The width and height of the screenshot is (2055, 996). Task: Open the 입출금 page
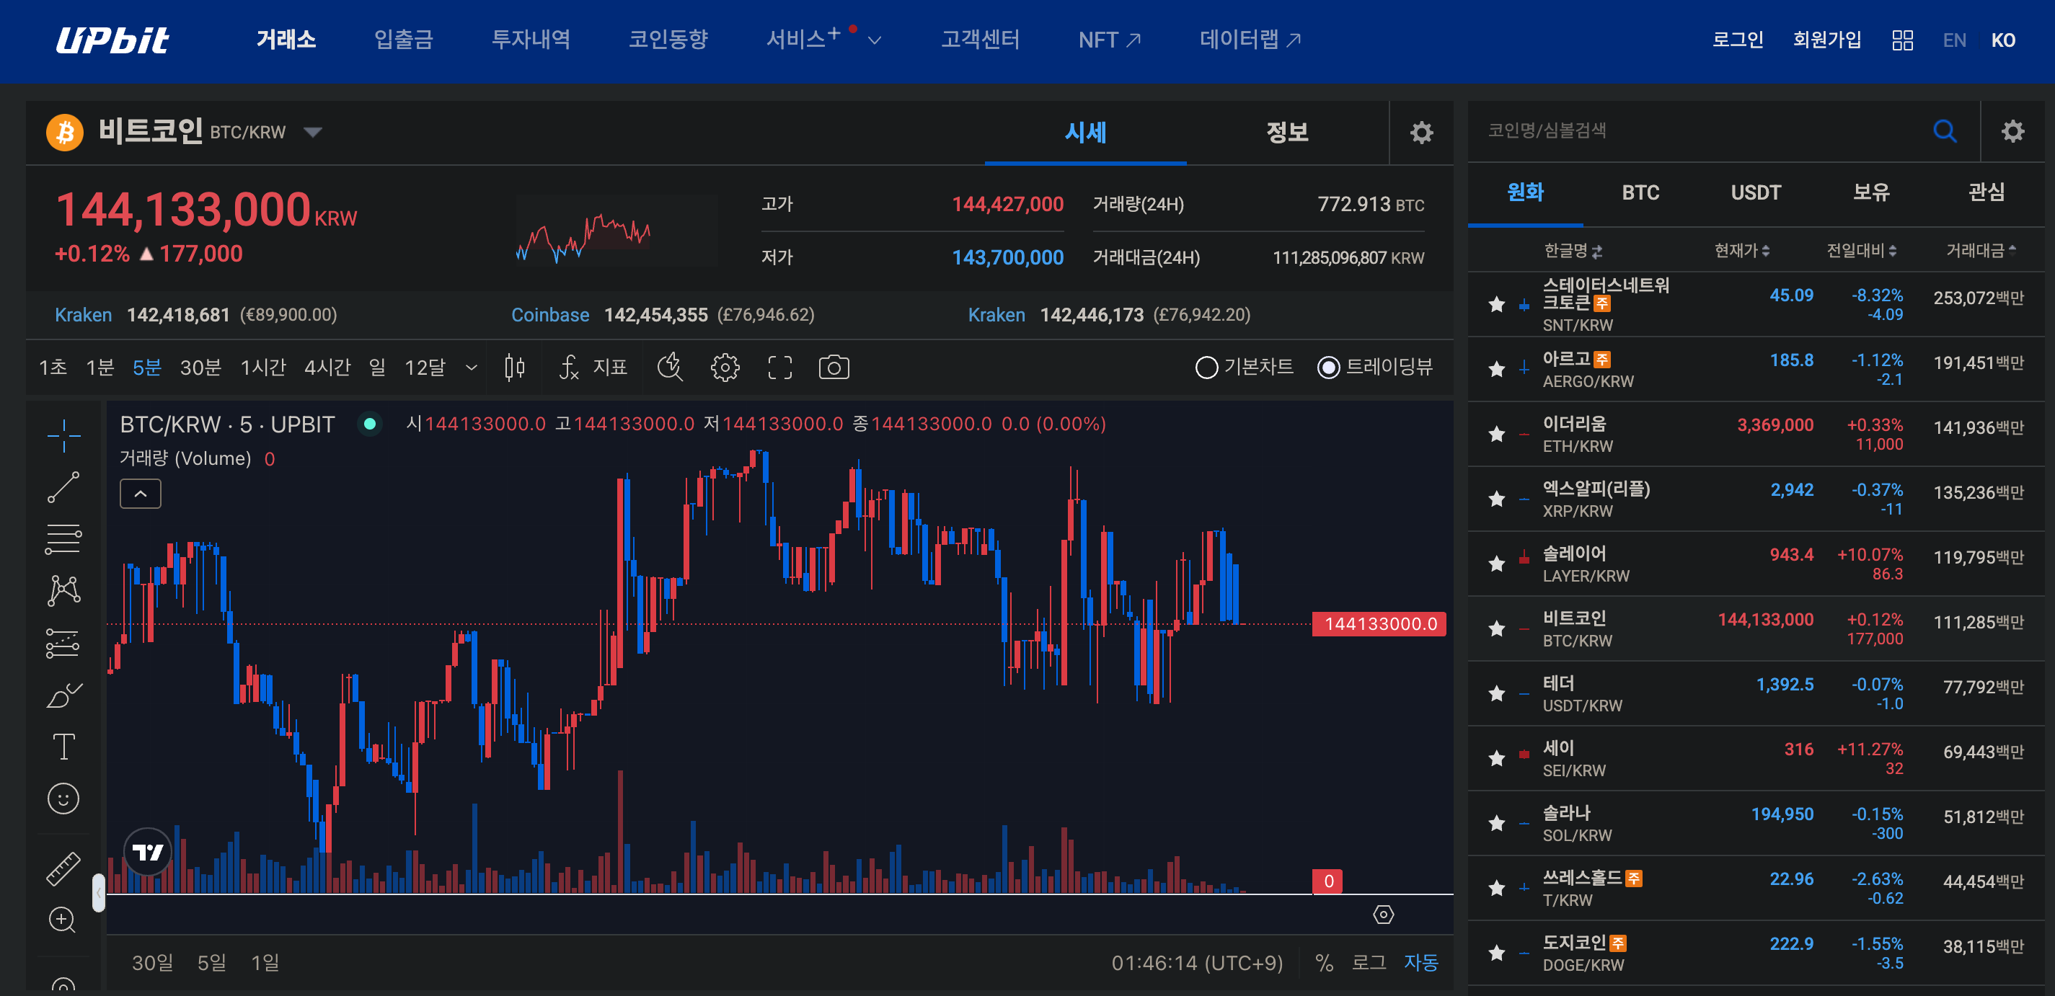point(404,40)
